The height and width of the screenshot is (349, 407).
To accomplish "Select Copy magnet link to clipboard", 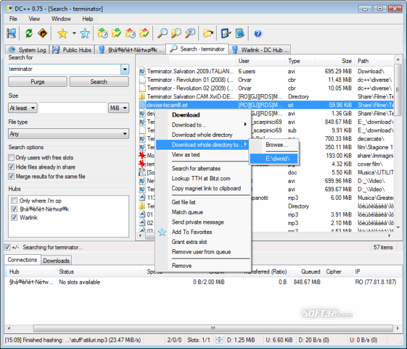I will [203, 188].
